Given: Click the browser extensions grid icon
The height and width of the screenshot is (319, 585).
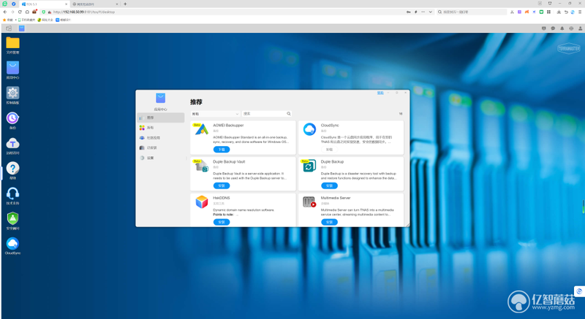Looking at the screenshot, I should [548, 12].
